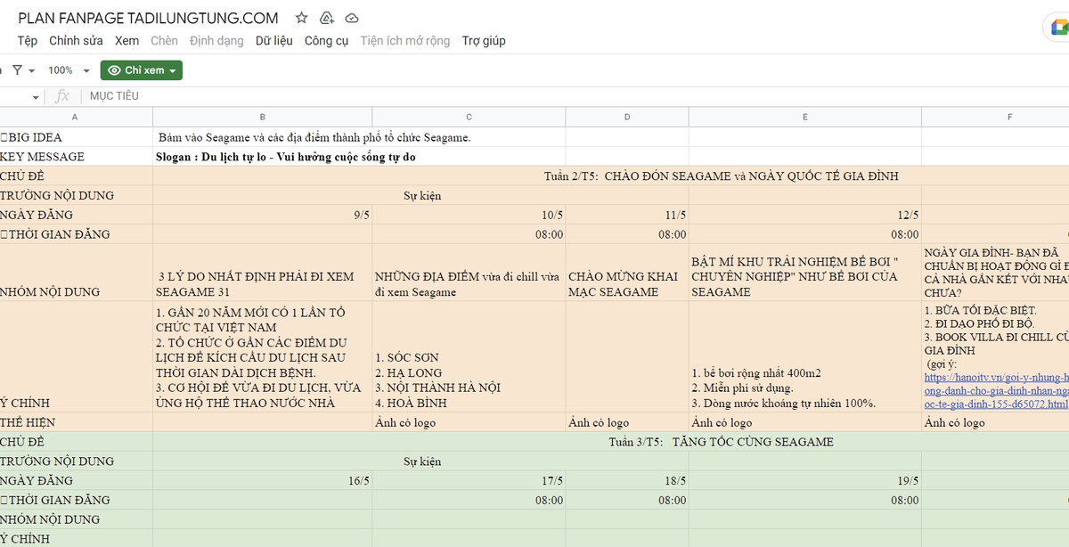Open the Dữ liệu menu
The image size is (1069, 547).
tap(273, 41)
